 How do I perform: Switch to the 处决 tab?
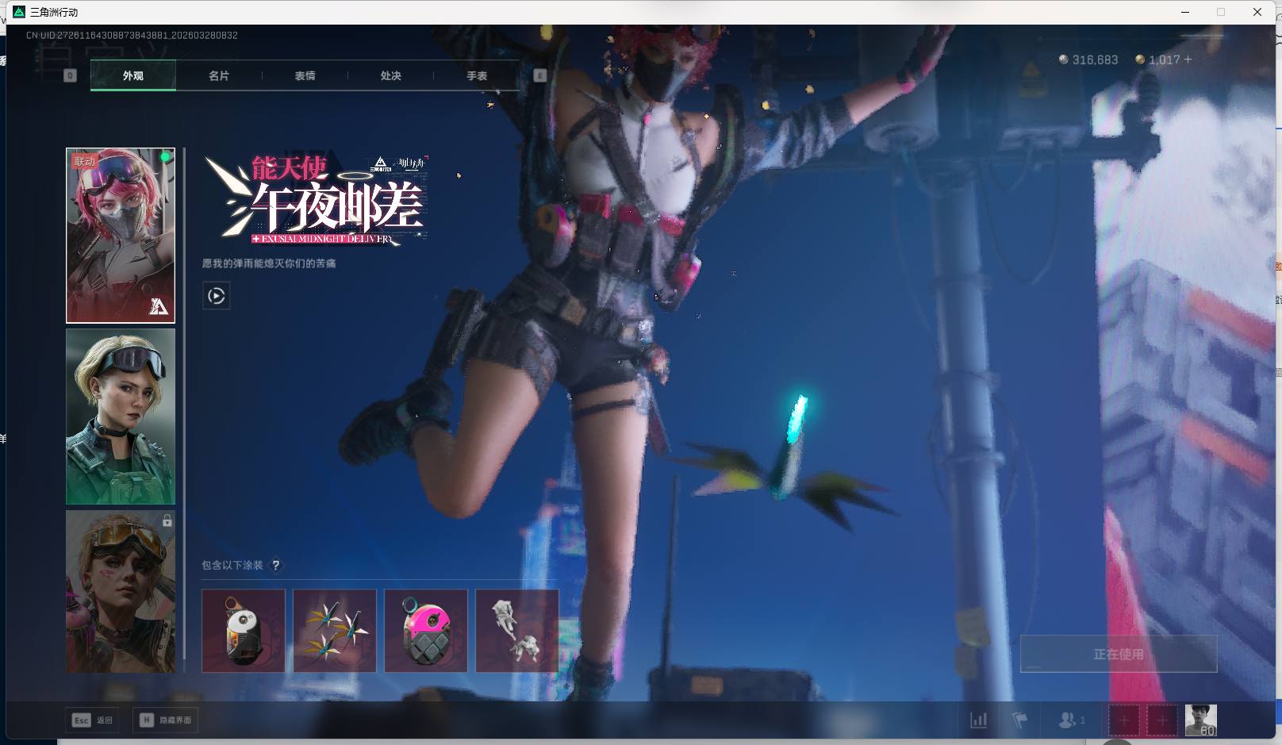390,75
